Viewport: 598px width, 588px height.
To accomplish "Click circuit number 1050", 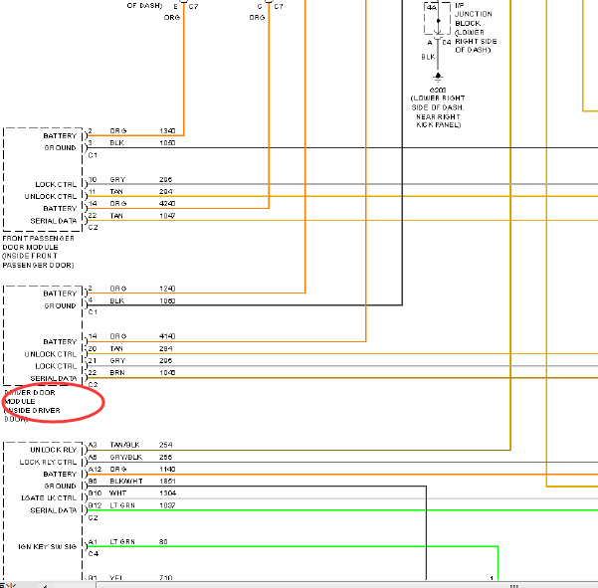I will pyautogui.click(x=167, y=142).
